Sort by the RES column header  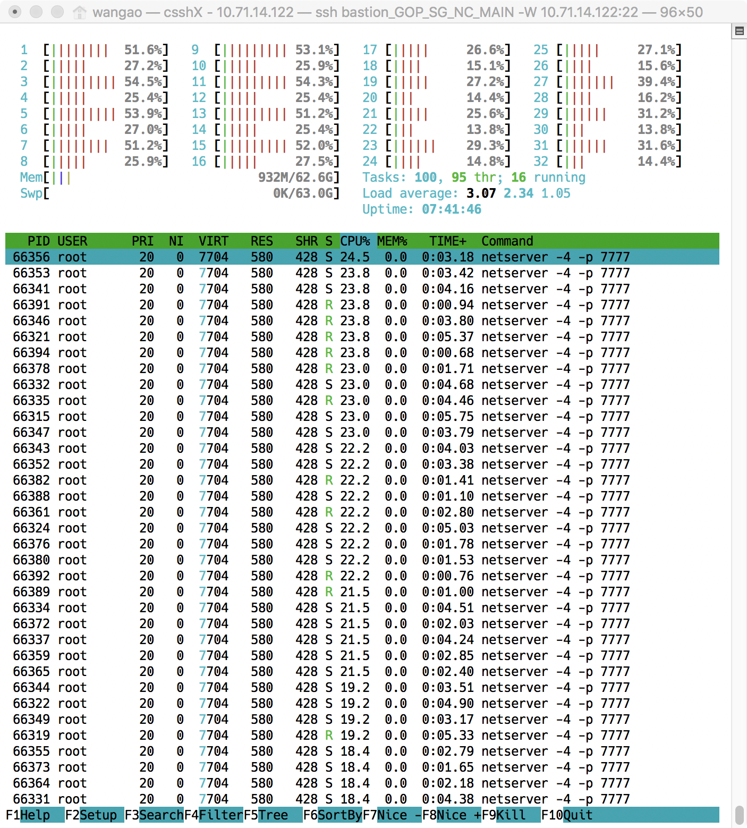pyautogui.click(x=262, y=241)
